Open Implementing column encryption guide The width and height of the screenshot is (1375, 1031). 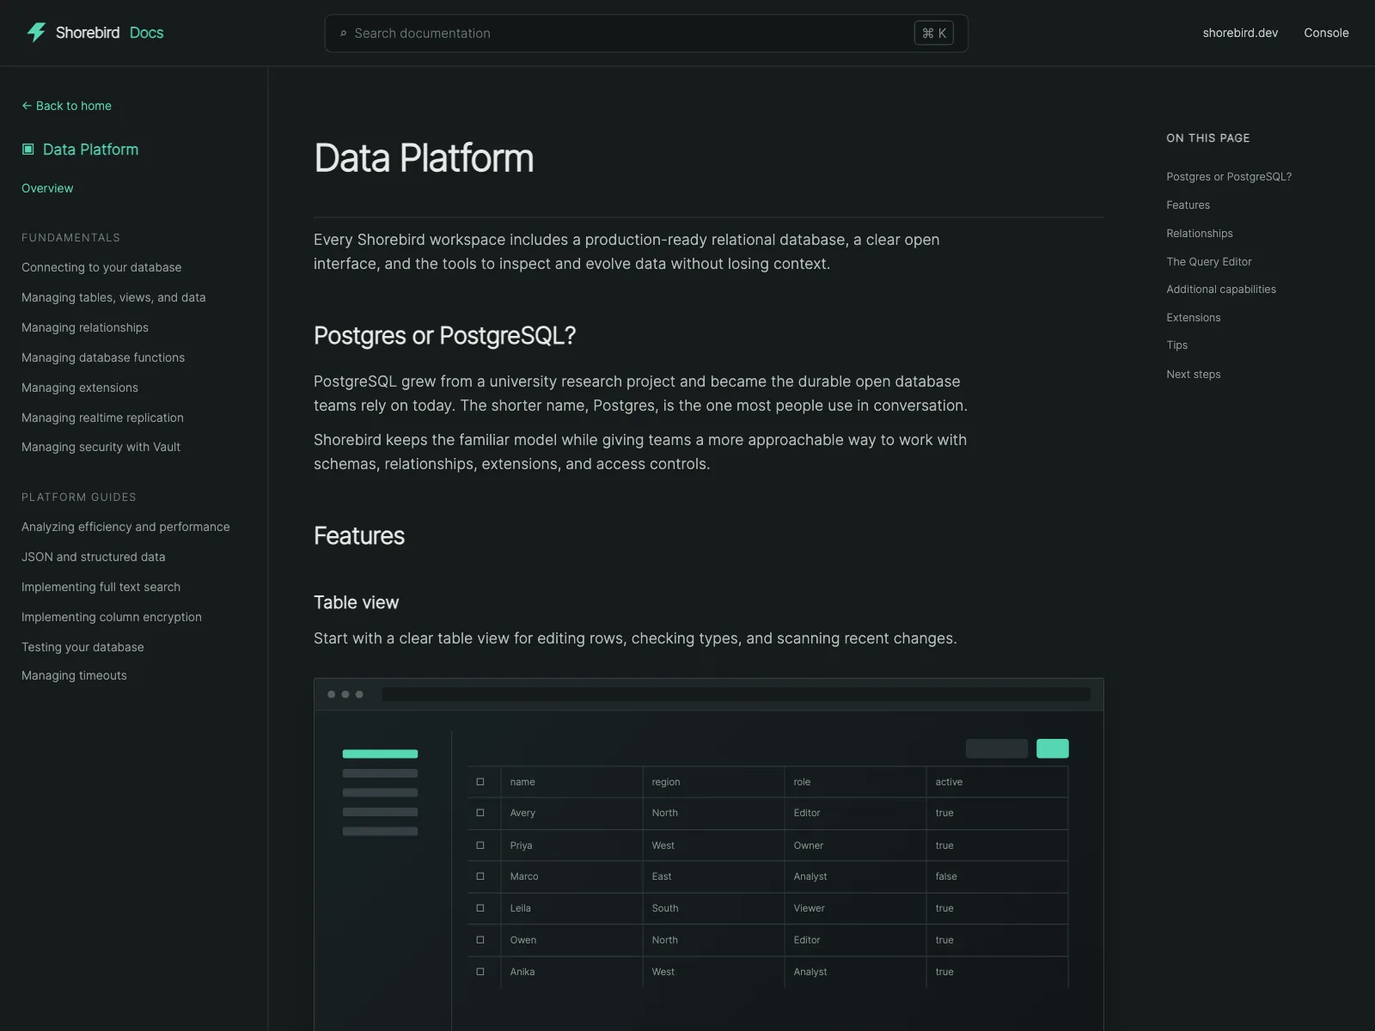(112, 617)
